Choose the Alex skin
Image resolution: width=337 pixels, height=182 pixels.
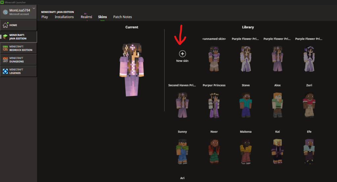tap(277, 105)
